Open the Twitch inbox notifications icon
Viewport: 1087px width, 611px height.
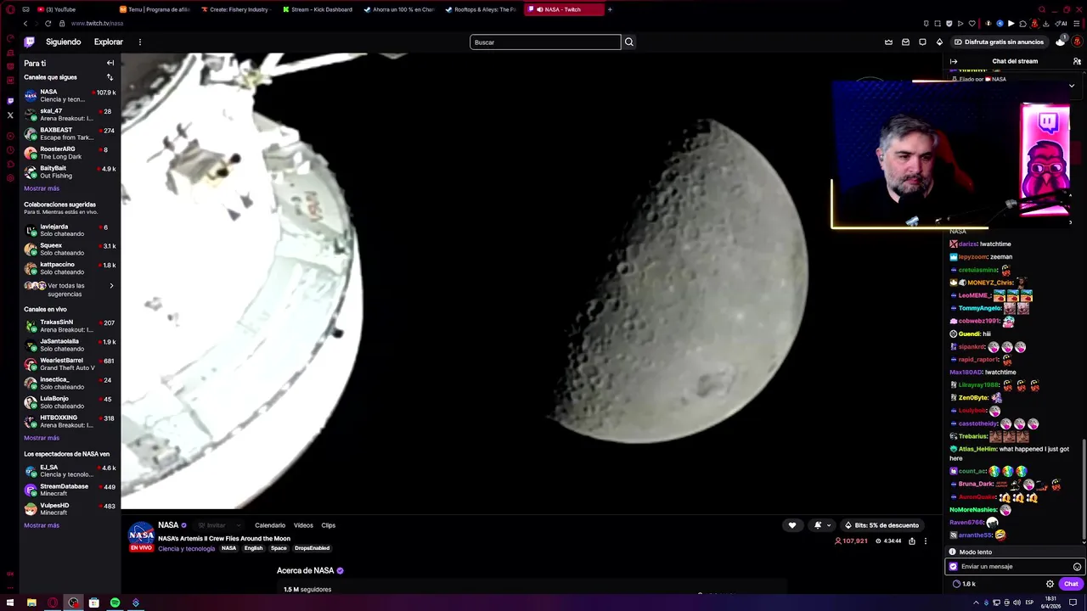click(905, 42)
